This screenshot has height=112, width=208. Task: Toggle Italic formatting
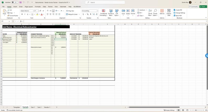[x=25, y=14]
